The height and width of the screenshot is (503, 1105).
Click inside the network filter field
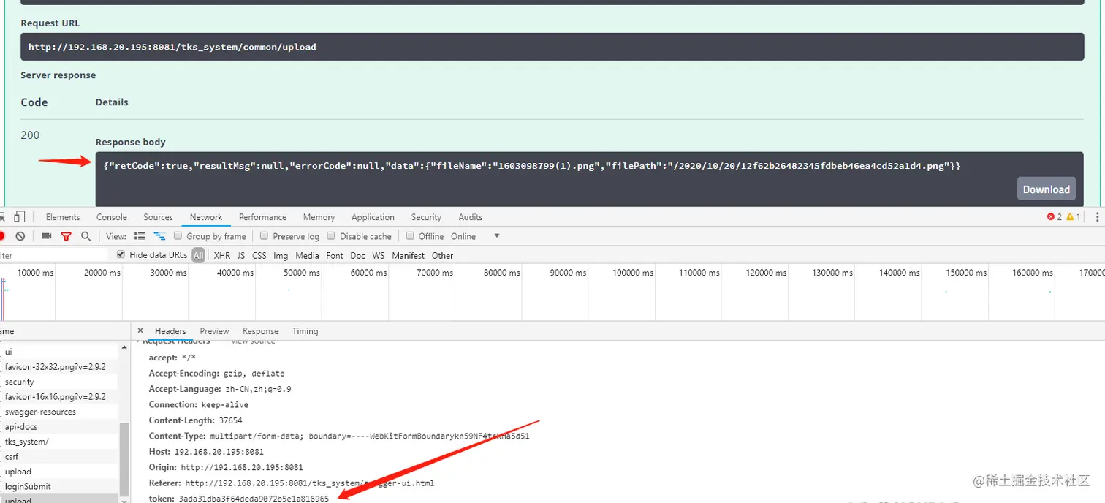click(54, 255)
